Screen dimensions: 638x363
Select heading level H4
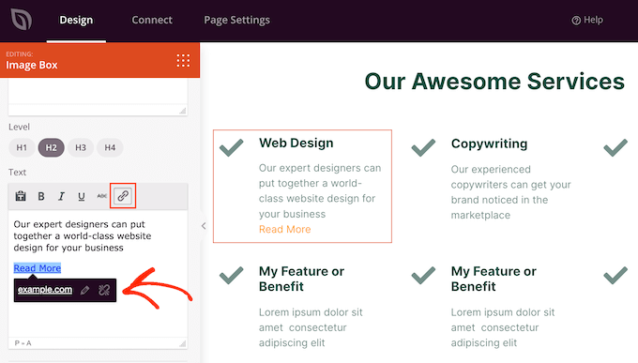point(110,147)
